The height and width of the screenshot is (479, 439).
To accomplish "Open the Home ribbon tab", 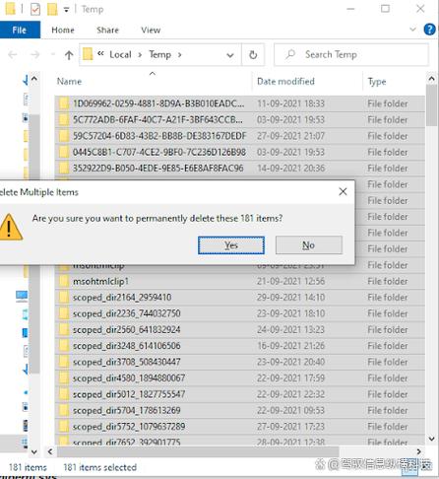I will pyautogui.click(x=63, y=30).
